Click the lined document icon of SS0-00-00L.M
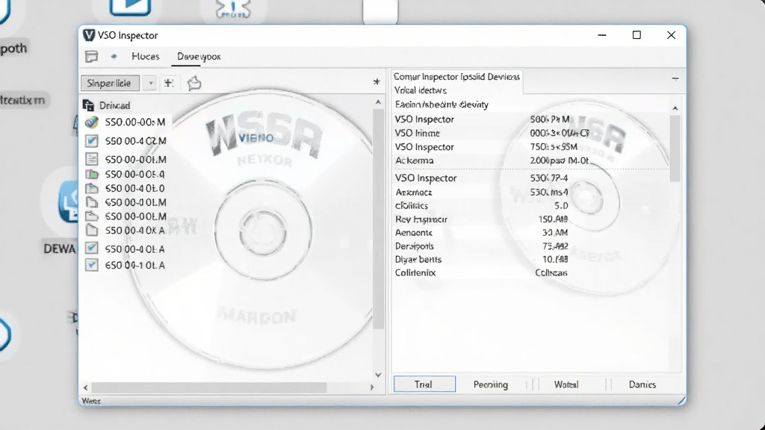 tap(91, 159)
